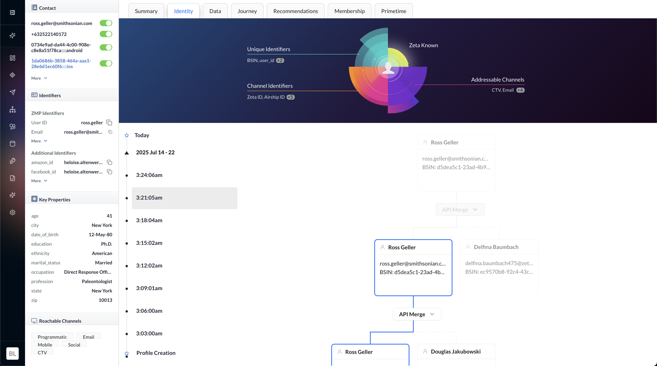Click the database cylinder icon in sidebar
657x366 pixels.
13,144
